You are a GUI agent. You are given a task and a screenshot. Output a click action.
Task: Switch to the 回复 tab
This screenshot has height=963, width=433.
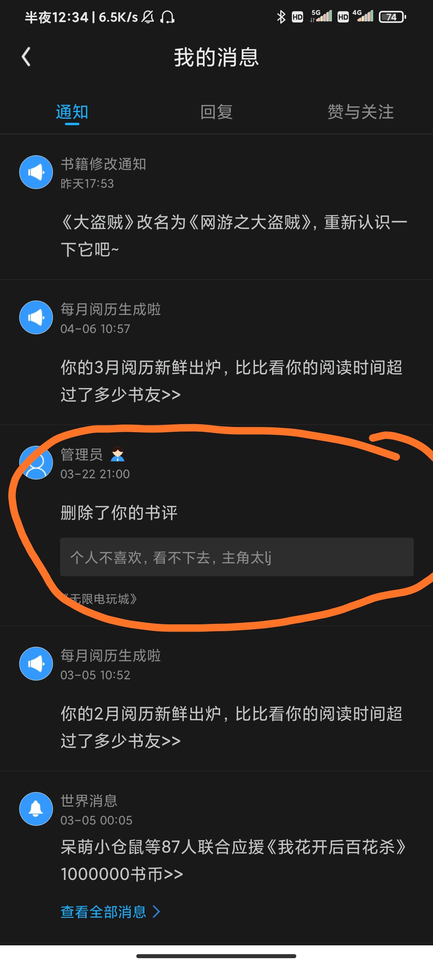[216, 112]
